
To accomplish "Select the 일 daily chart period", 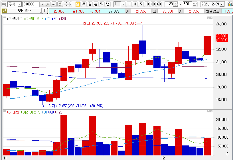I will [x=78, y=4].
